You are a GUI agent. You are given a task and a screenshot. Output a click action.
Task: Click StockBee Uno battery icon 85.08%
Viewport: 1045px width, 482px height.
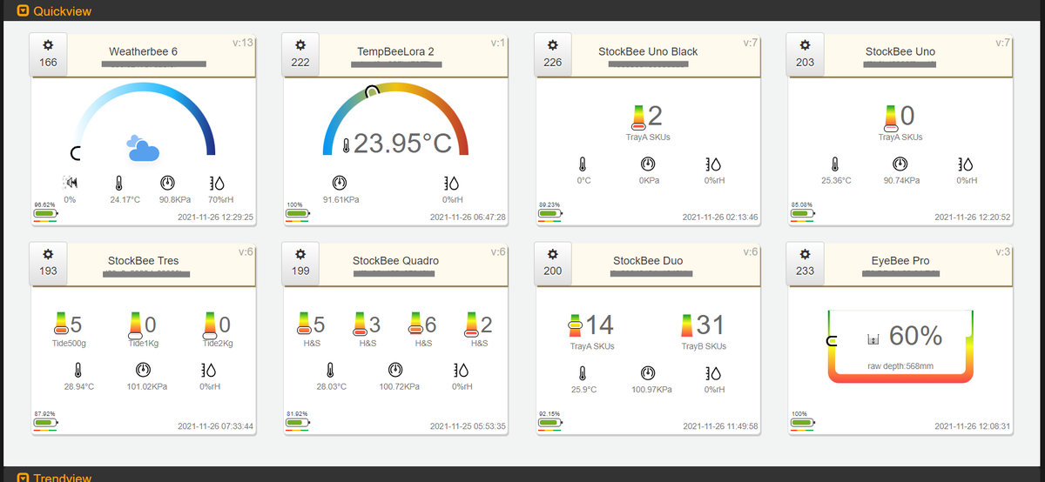(x=802, y=213)
